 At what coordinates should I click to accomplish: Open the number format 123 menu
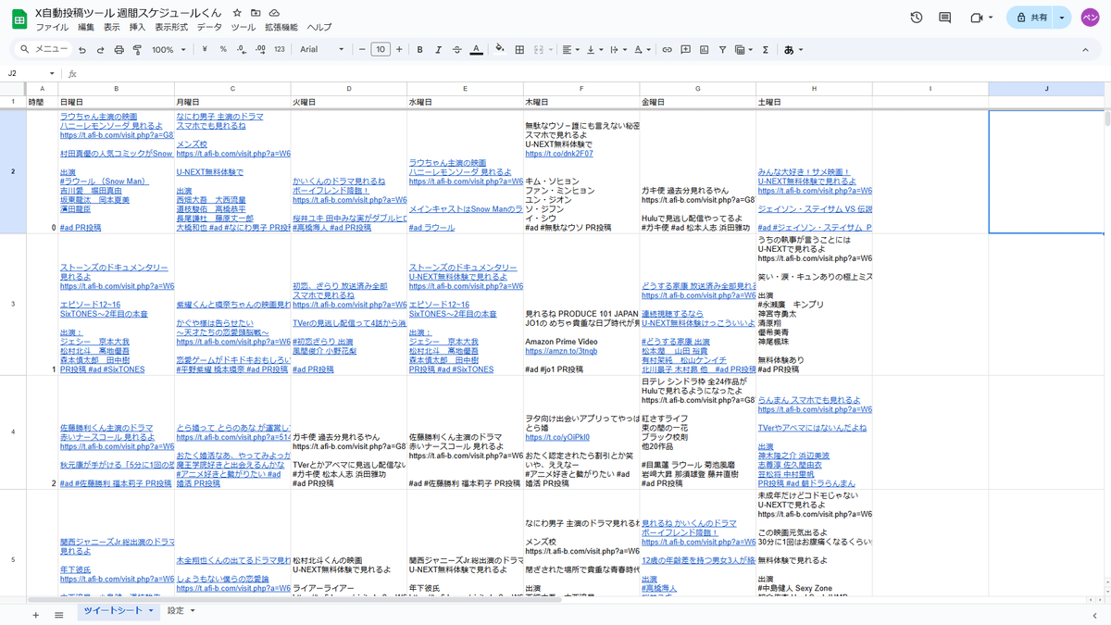click(279, 49)
